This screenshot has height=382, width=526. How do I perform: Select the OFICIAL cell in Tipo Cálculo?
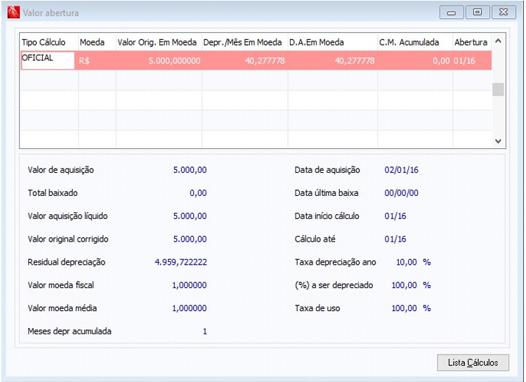point(48,60)
